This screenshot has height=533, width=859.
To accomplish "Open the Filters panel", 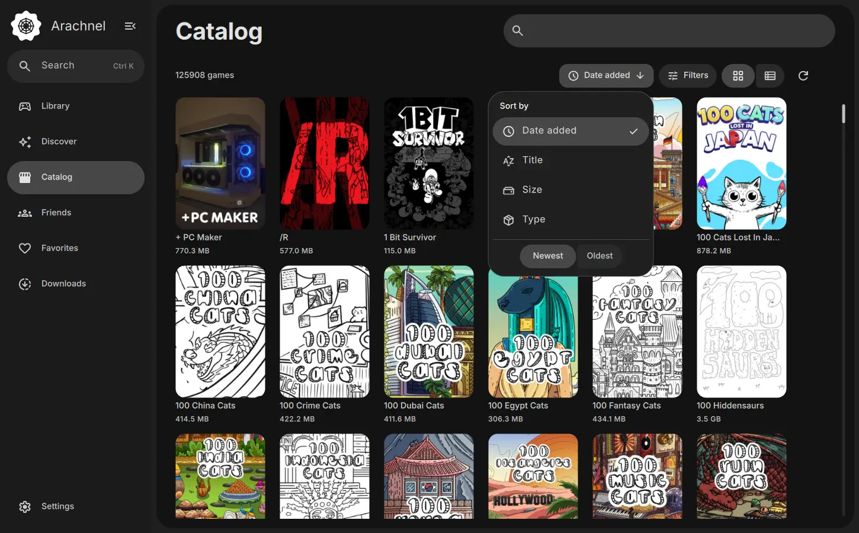I will [688, 76].
